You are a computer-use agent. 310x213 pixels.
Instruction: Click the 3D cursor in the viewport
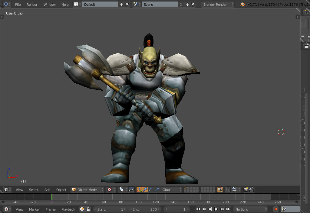281,132
